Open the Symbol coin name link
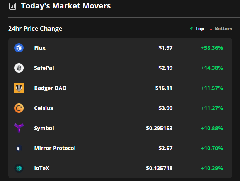 coord(44,128)
